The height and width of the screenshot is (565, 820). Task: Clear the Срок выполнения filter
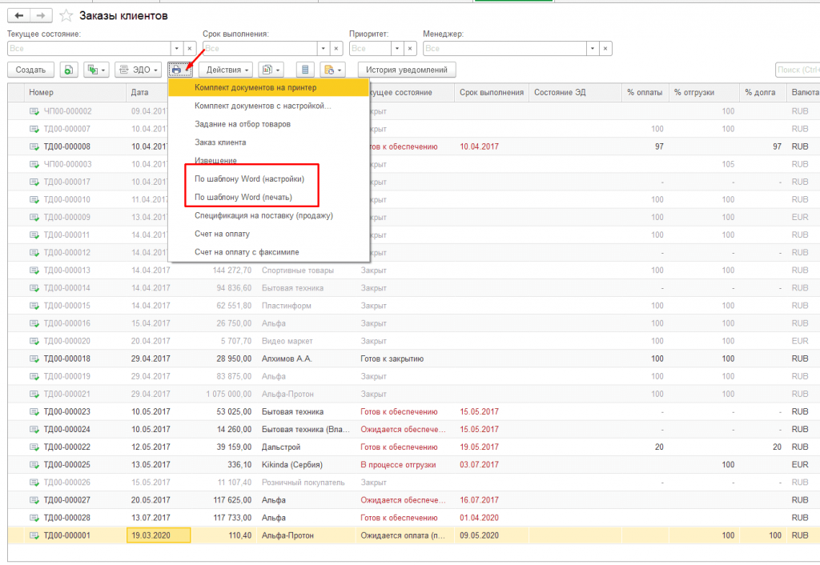[336, 49]
